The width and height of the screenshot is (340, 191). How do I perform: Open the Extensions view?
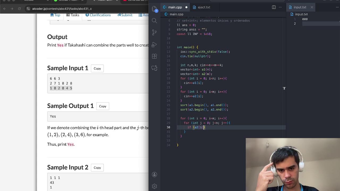[x=154, y=56]
